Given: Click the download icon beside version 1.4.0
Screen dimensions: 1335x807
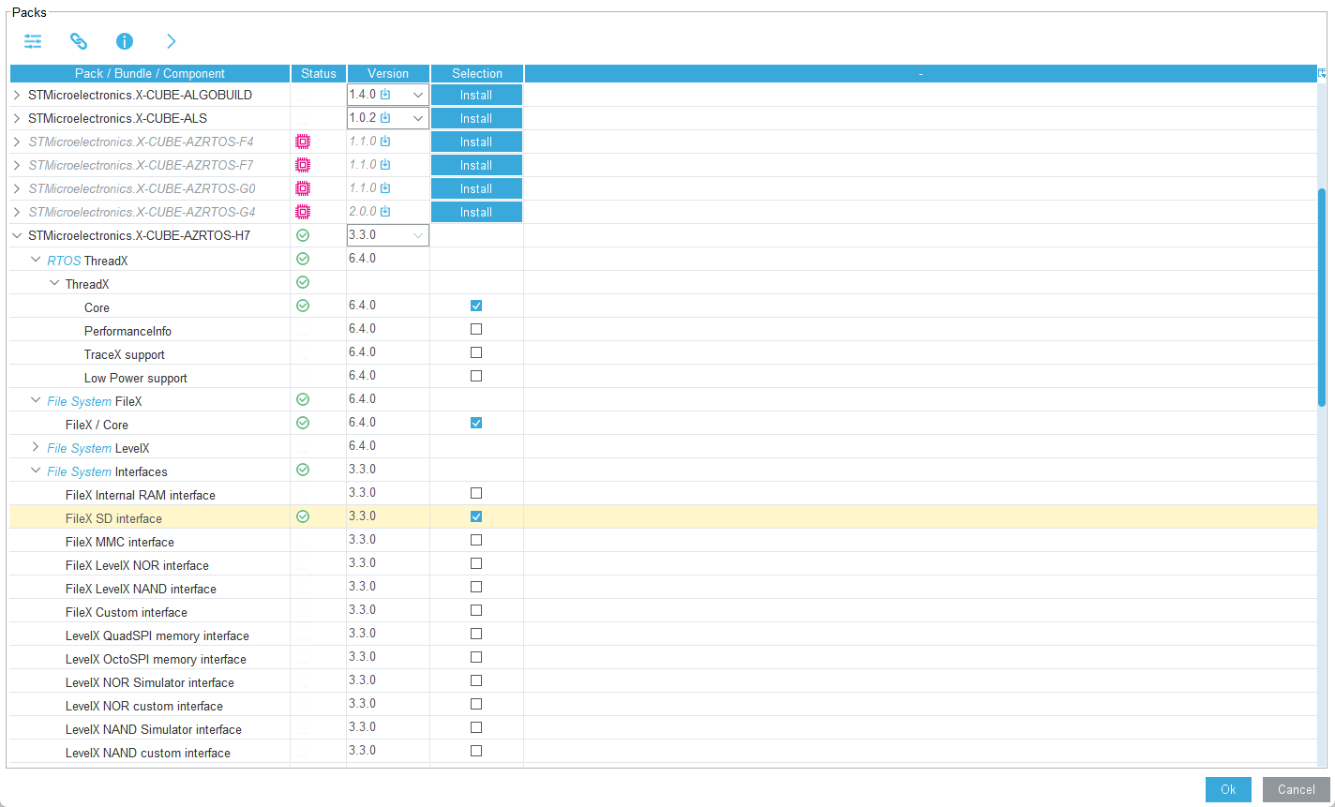Looking at the screenshot, I should pyautogui.click(x=385, y=94).
